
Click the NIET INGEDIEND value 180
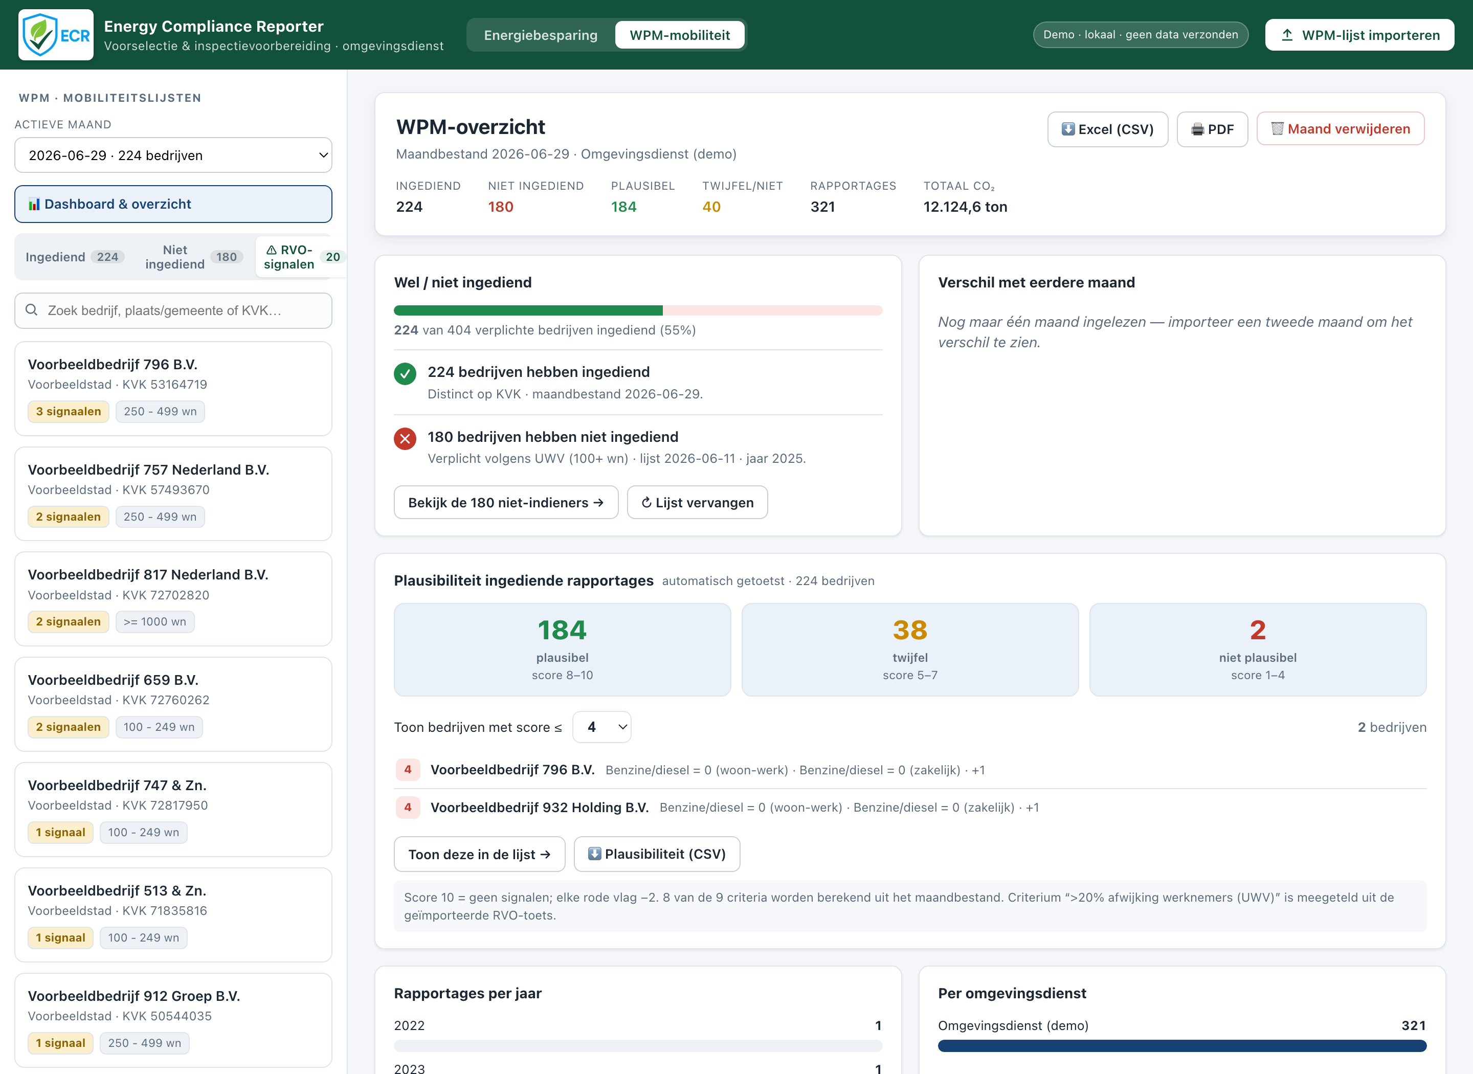pos(501,207)
